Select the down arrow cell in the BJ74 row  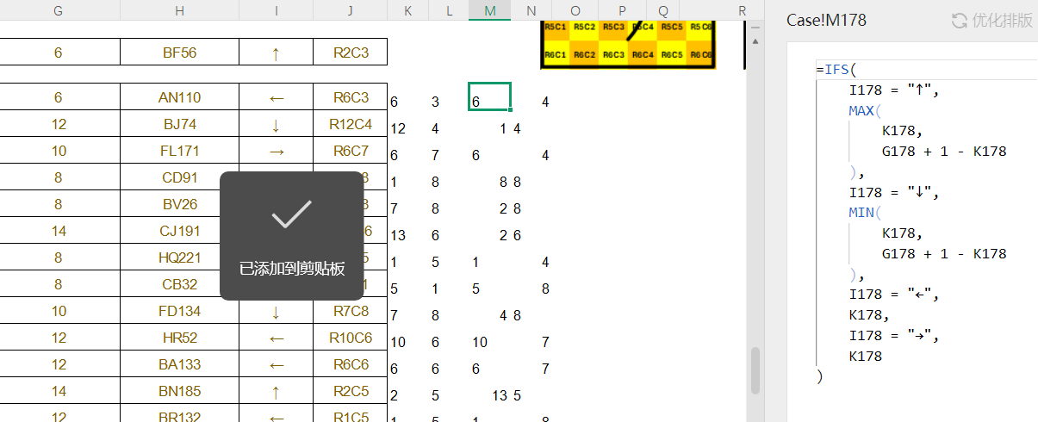coord(276,124)
